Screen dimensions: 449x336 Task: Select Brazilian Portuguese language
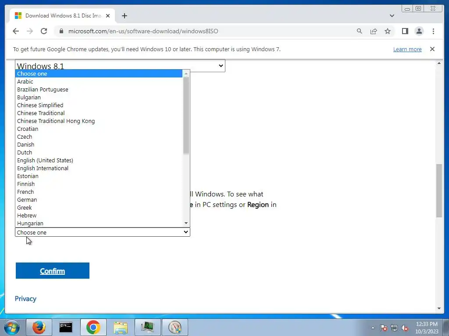[99, 89]
